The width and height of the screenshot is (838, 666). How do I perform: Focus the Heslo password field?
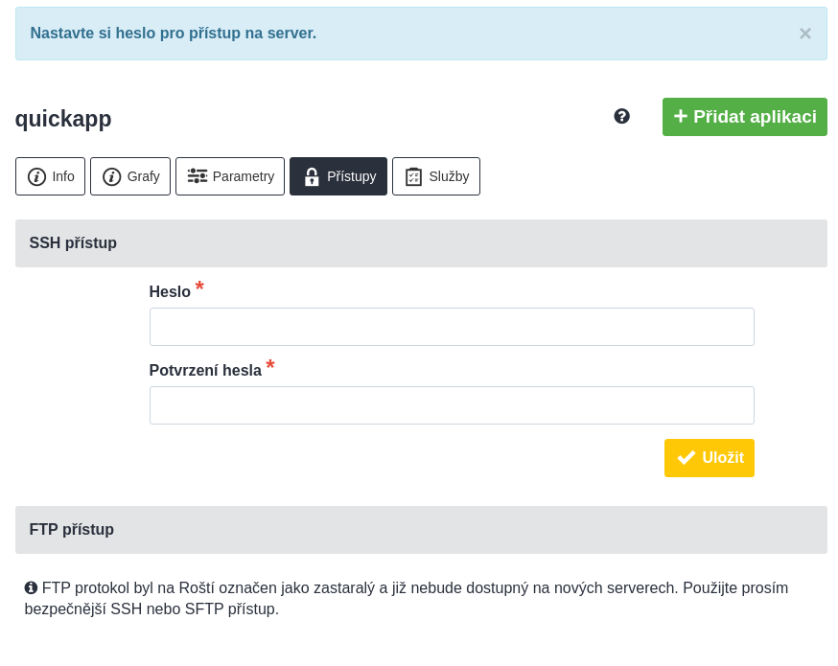[453, 327]
